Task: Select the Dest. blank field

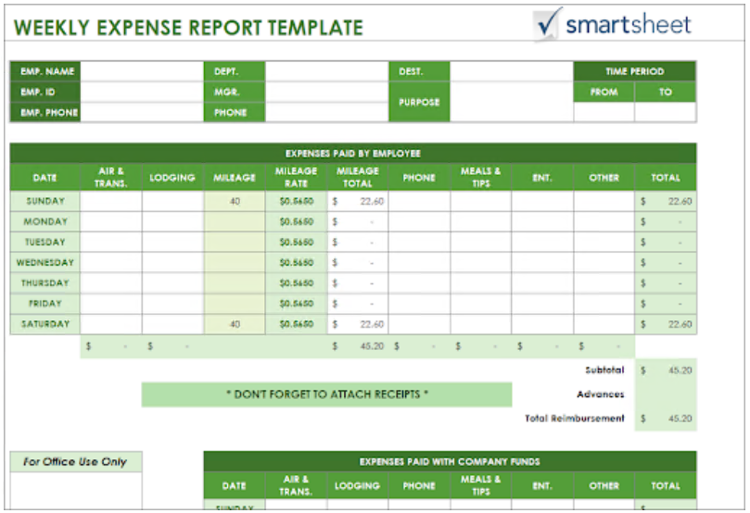Action: pos(511,71)
